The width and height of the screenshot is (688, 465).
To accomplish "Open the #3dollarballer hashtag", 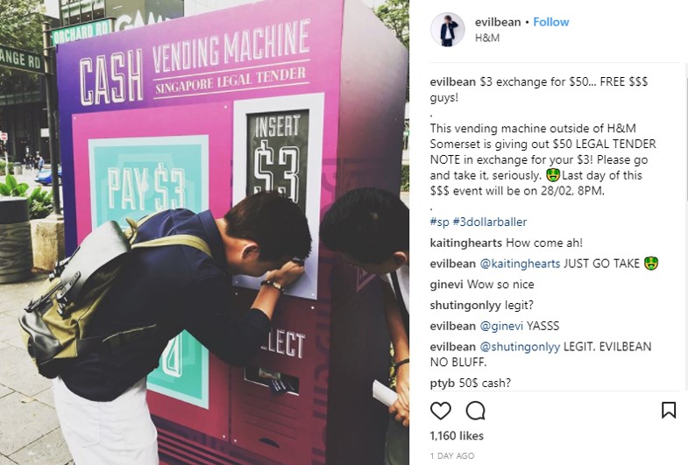I will (x=490, y=222).
